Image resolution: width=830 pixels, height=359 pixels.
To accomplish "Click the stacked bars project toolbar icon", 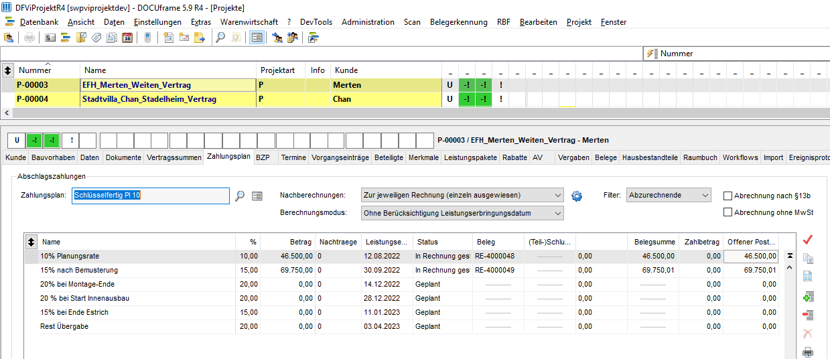I will pyautogui.click(x=66, y=38).
